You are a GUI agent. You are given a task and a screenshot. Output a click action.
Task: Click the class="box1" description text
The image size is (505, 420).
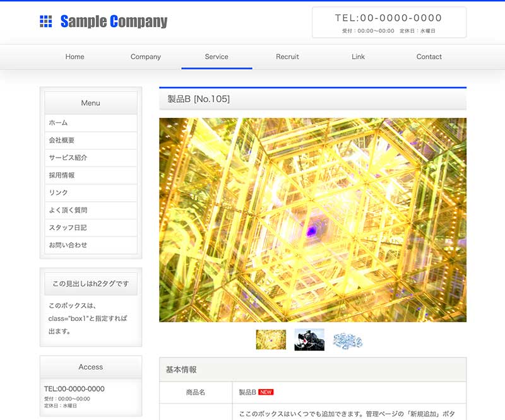pos(88,318)
